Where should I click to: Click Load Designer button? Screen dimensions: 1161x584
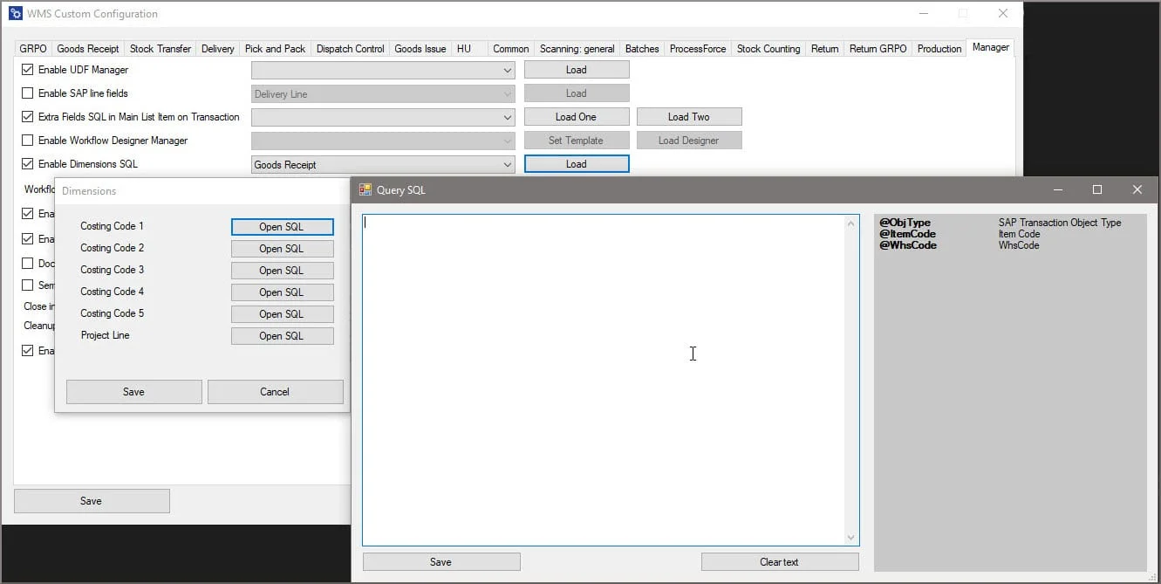point(689,141)
